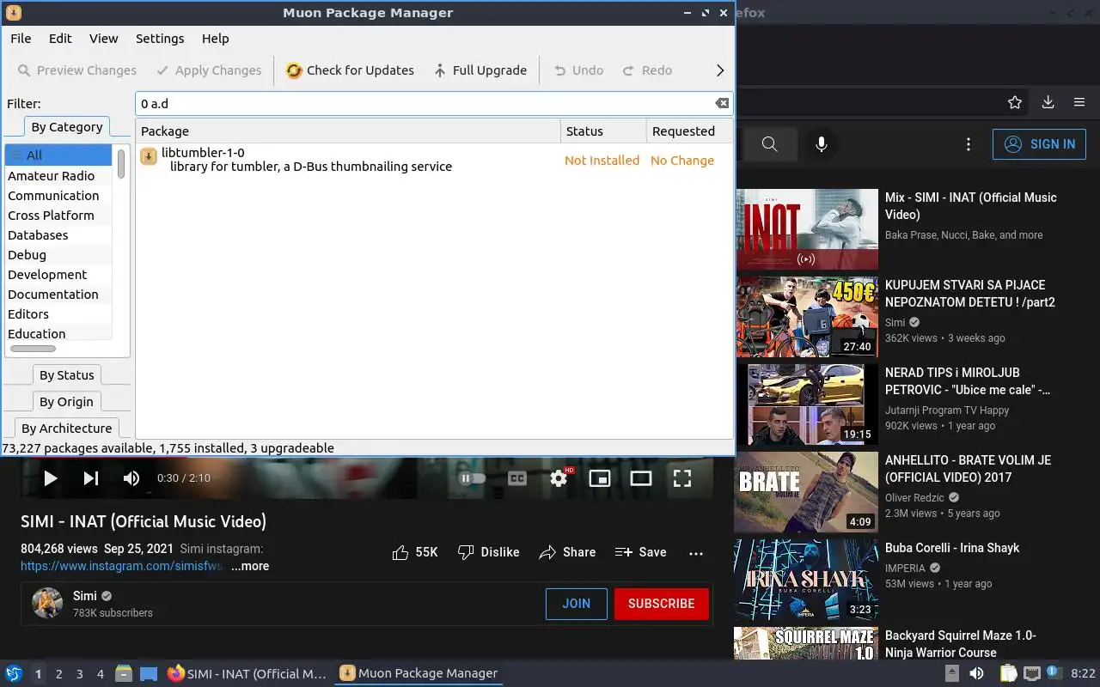1100x687 pixels.
Task: Select the Amateur Radio category
Action: pos(58,175)
